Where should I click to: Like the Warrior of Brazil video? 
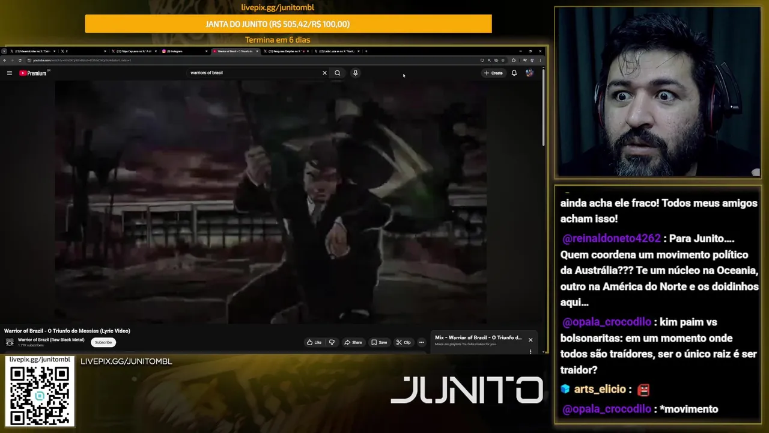click(314, 342)
